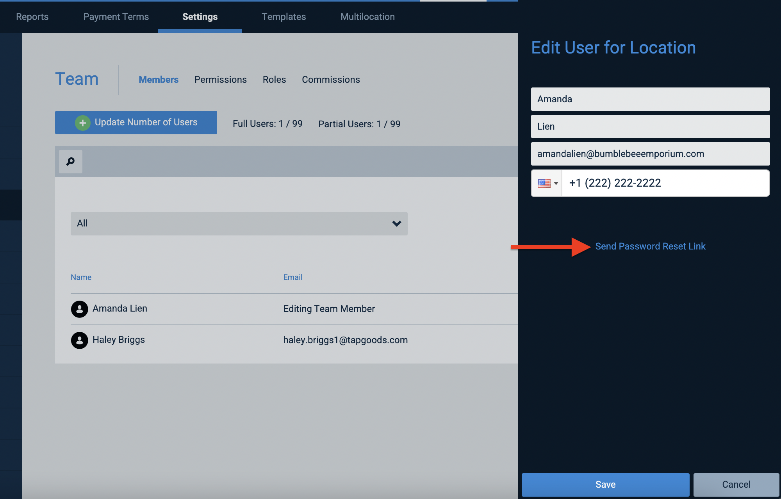Select the Settings tab
Image resolution: width=781 pixels, height=499 pixels.
pyautogui.click(x=200, y=17)
